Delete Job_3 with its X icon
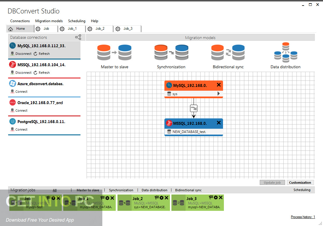This screenshot has width=323, height=226. 221,198
